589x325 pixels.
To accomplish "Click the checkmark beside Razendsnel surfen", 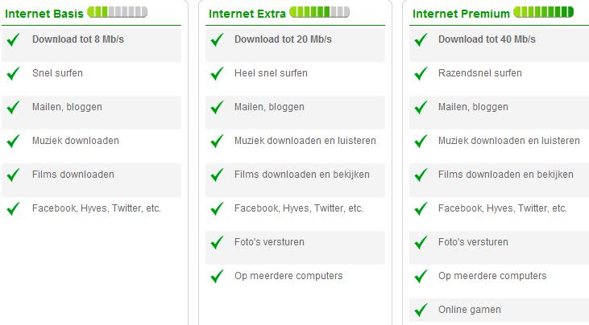I will coord(420,74).
